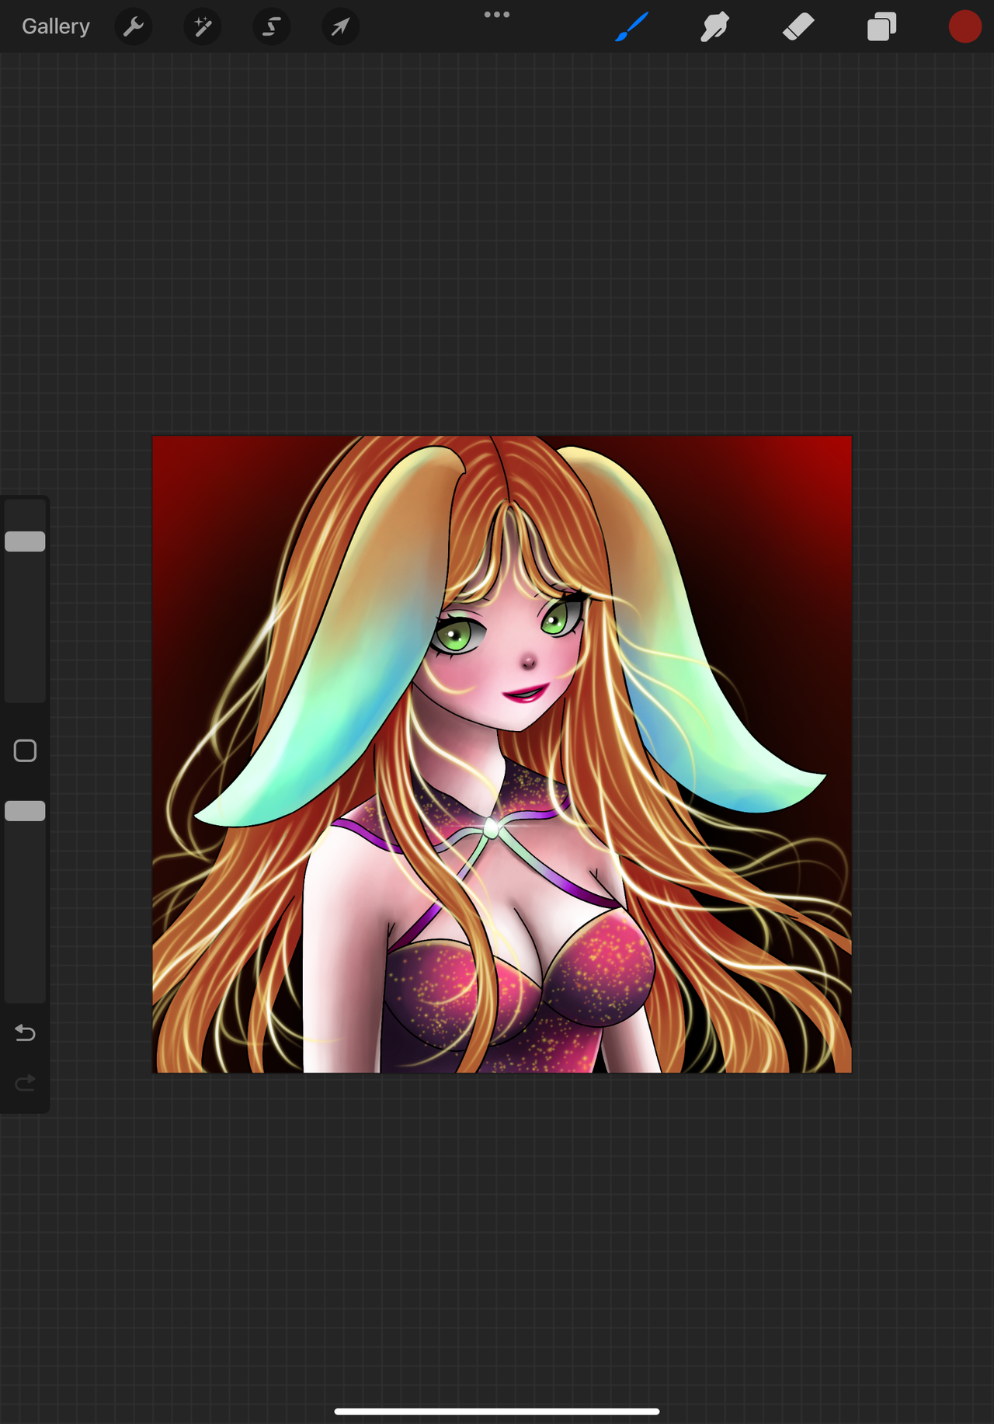
Task: Redo the last action
Action: click(25, 1082)
